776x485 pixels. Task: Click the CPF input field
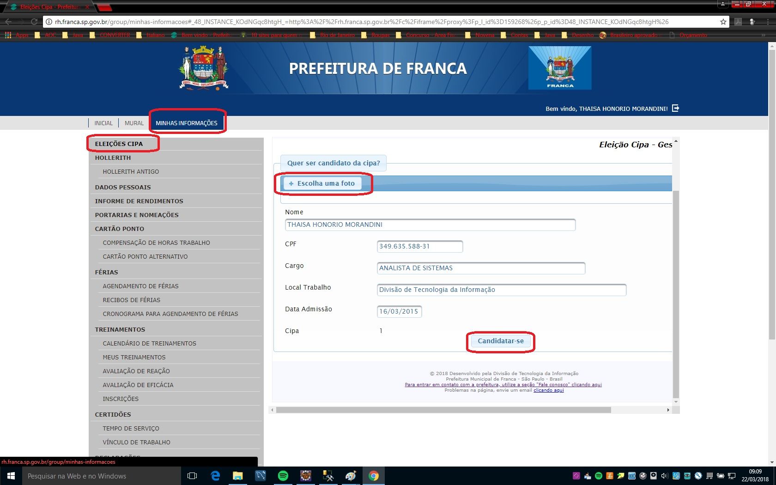coord(419,246)
